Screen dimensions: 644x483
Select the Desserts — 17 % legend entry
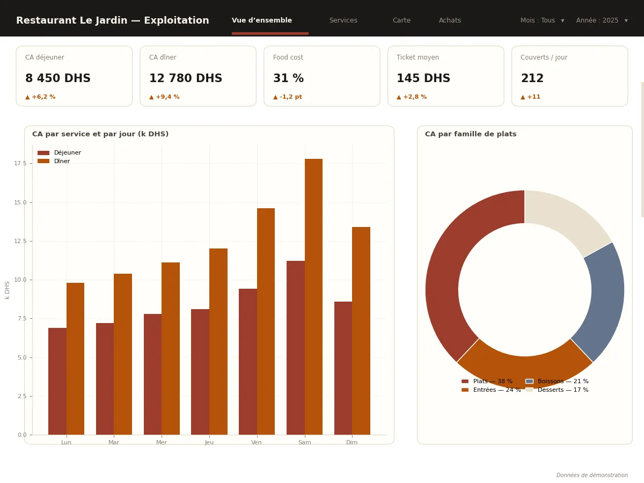click(x=557, y=390)
